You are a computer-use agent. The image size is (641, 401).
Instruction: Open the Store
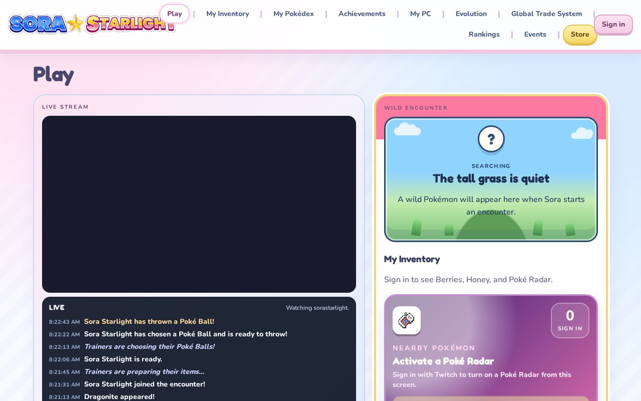click(580, 34)
